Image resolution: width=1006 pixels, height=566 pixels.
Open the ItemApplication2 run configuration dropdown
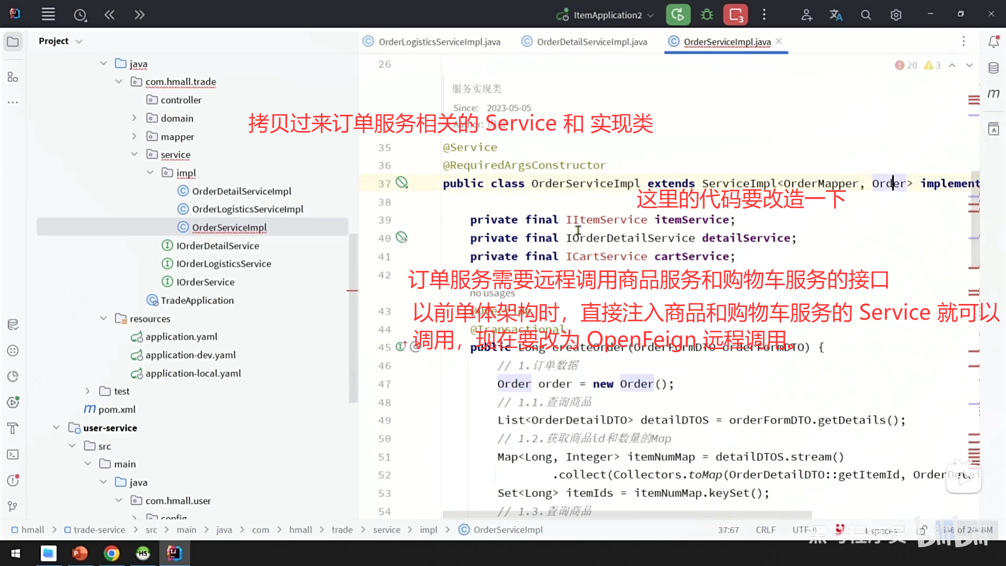607,15
